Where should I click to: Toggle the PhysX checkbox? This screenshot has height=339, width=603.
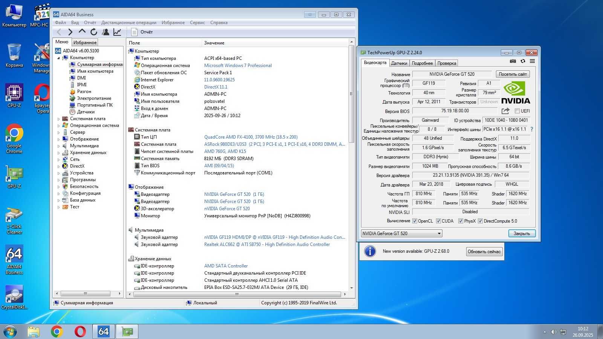461,221
